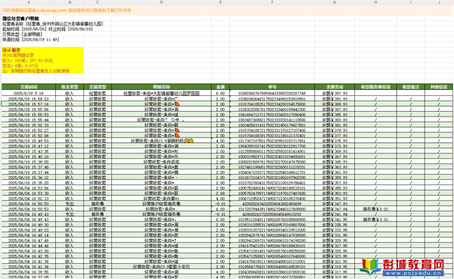454x279 pixels.
Task: Click the 收入 summary line in yellow box
Action: point(27,60)
